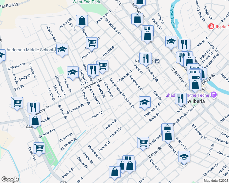The height and width of the screenshot is (183, 229).
Task: Select the Bayou Teche waterway label
Action: (x=173, y=16)
